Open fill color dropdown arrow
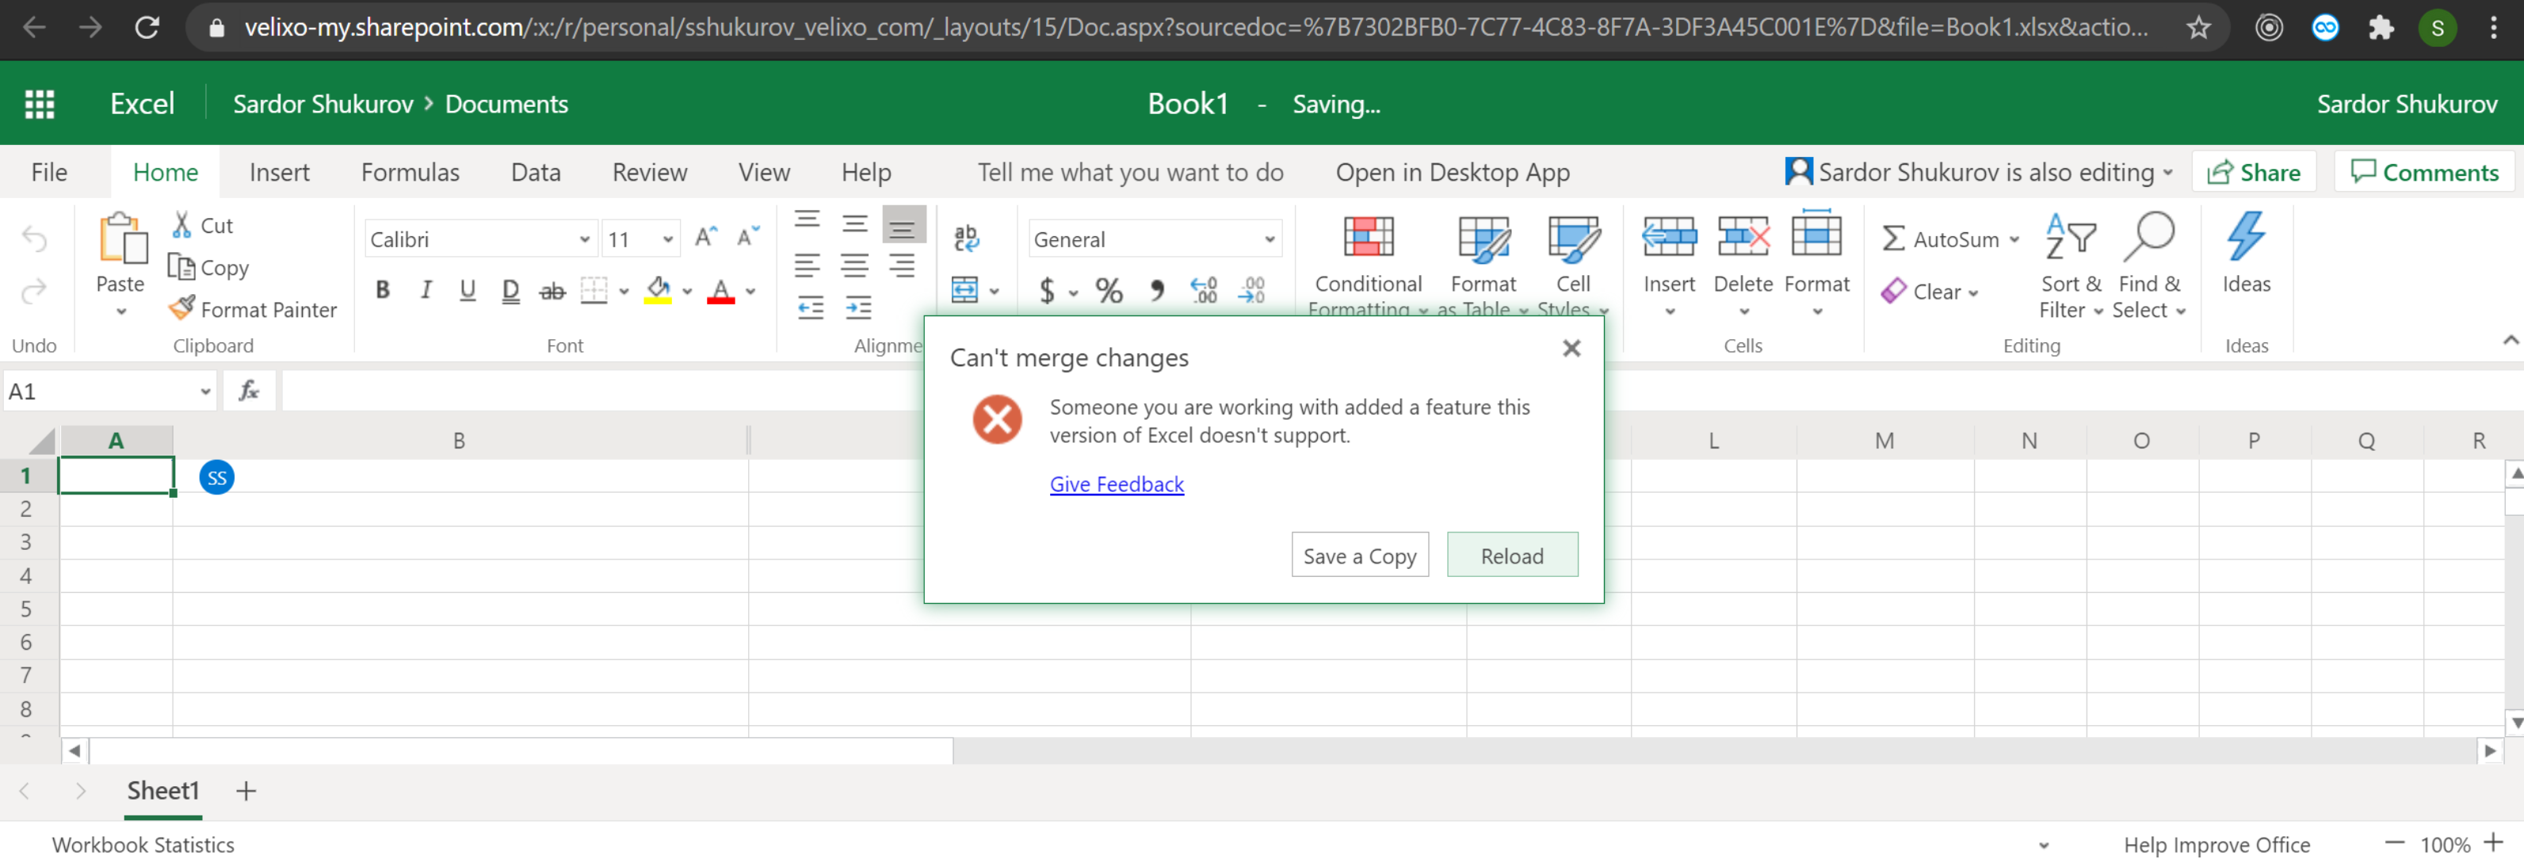This screenshot has width=2524, height=863. tap(687, 291)
